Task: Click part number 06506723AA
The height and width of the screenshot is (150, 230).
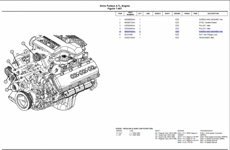Action: click(x=130, y=22)
